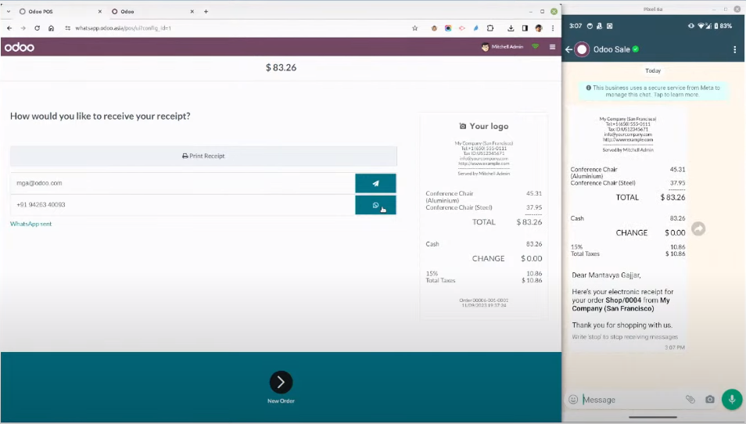The image size is (746, 424).
Task: Open the Odoo hamburger menu
Action: (x=552, y=47)
